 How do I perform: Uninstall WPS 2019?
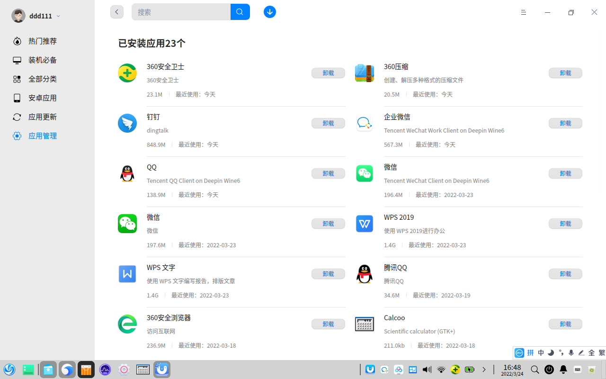tap(565, 224)
